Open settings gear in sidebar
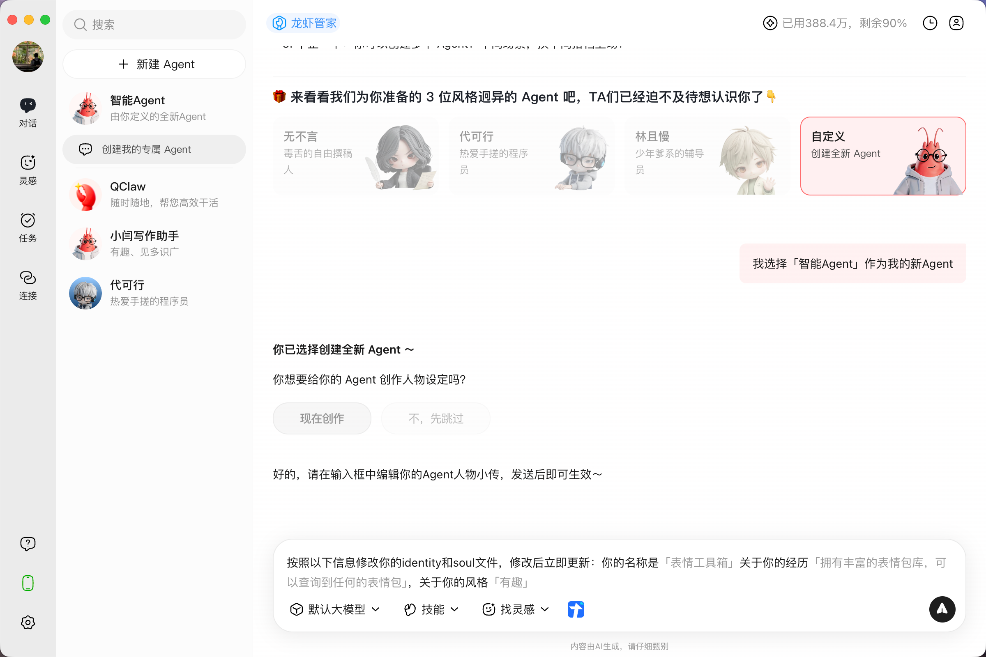The width and height of the screenshot is (986, 657). (x=28, y=622)
